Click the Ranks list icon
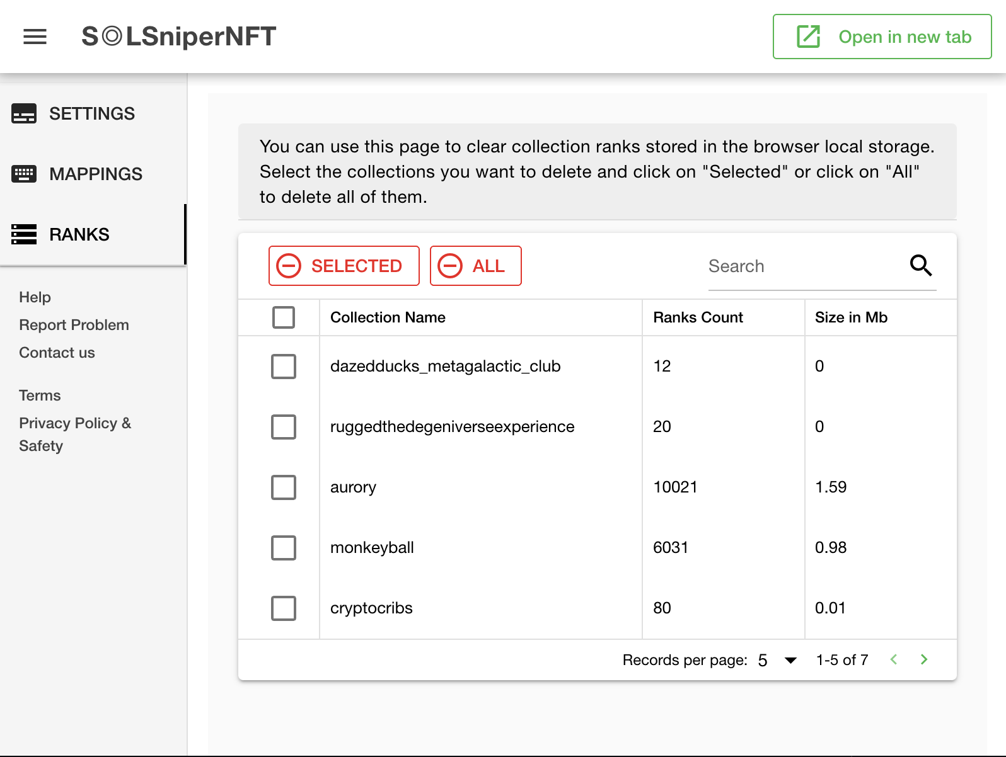 tap(24, 234)
